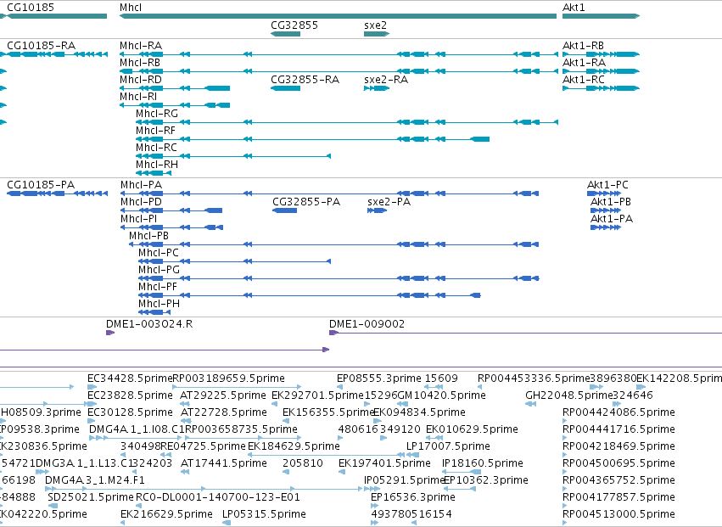The height and width of the screenshot is (527, 722).
Task: Select EST EK010629.5prime
Action: (x=434, y=438)
